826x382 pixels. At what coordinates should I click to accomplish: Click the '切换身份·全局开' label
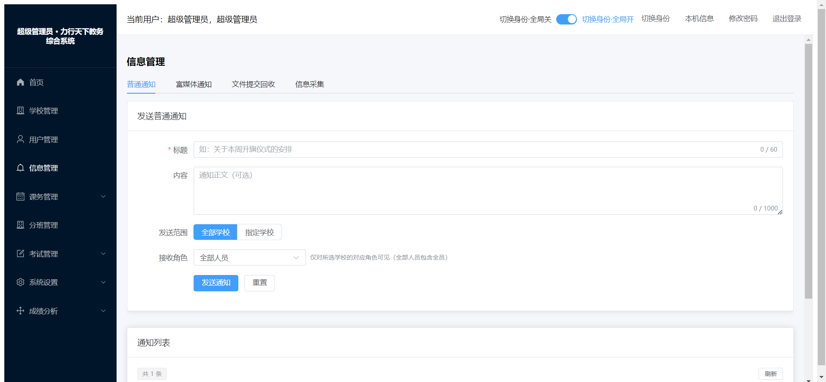click(608, 19)
